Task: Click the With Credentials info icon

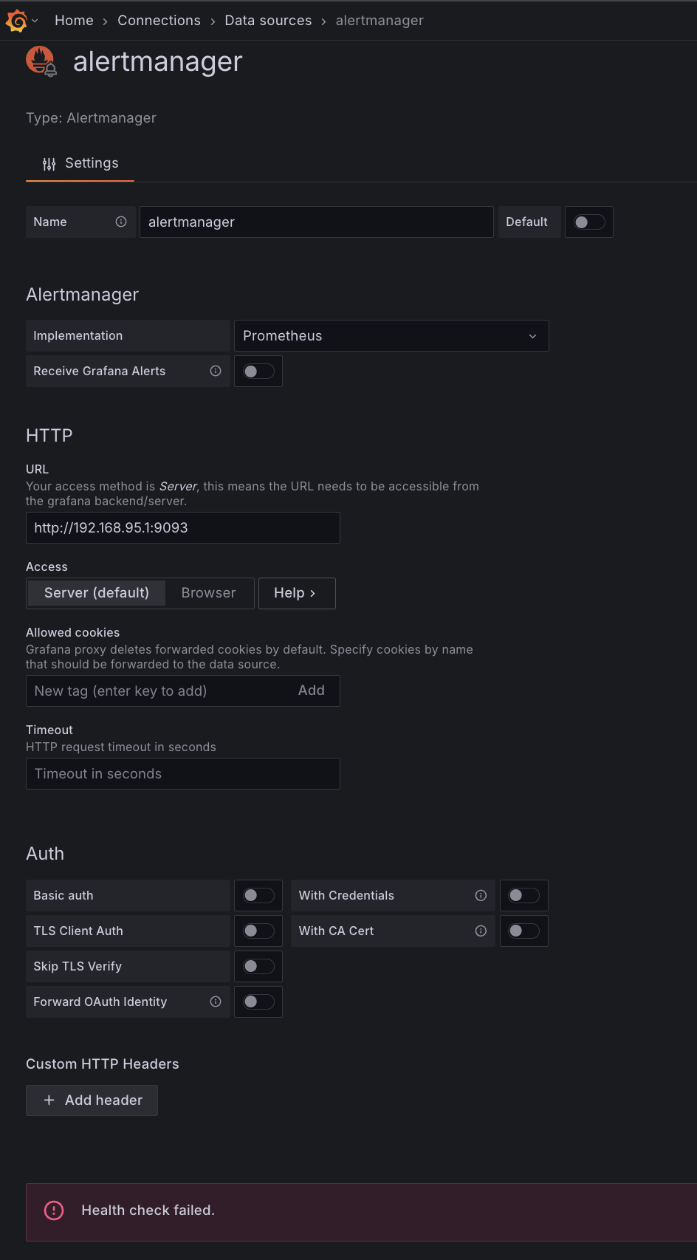Action: 481,895
